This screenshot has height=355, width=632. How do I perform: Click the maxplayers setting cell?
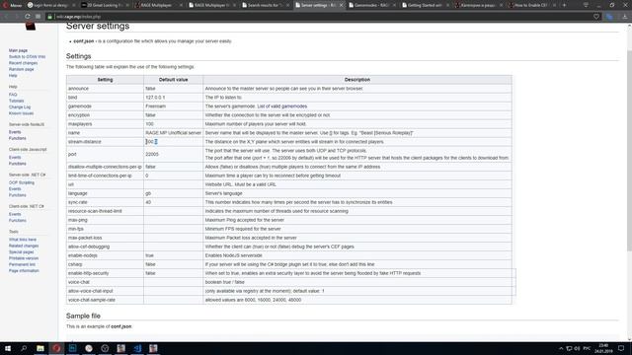105,124
